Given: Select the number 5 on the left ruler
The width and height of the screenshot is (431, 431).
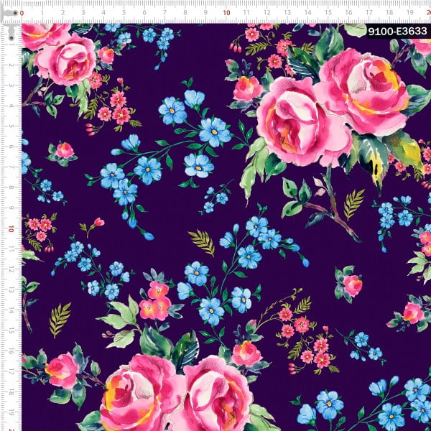Looking at the screenshot, I should [12, 126].
